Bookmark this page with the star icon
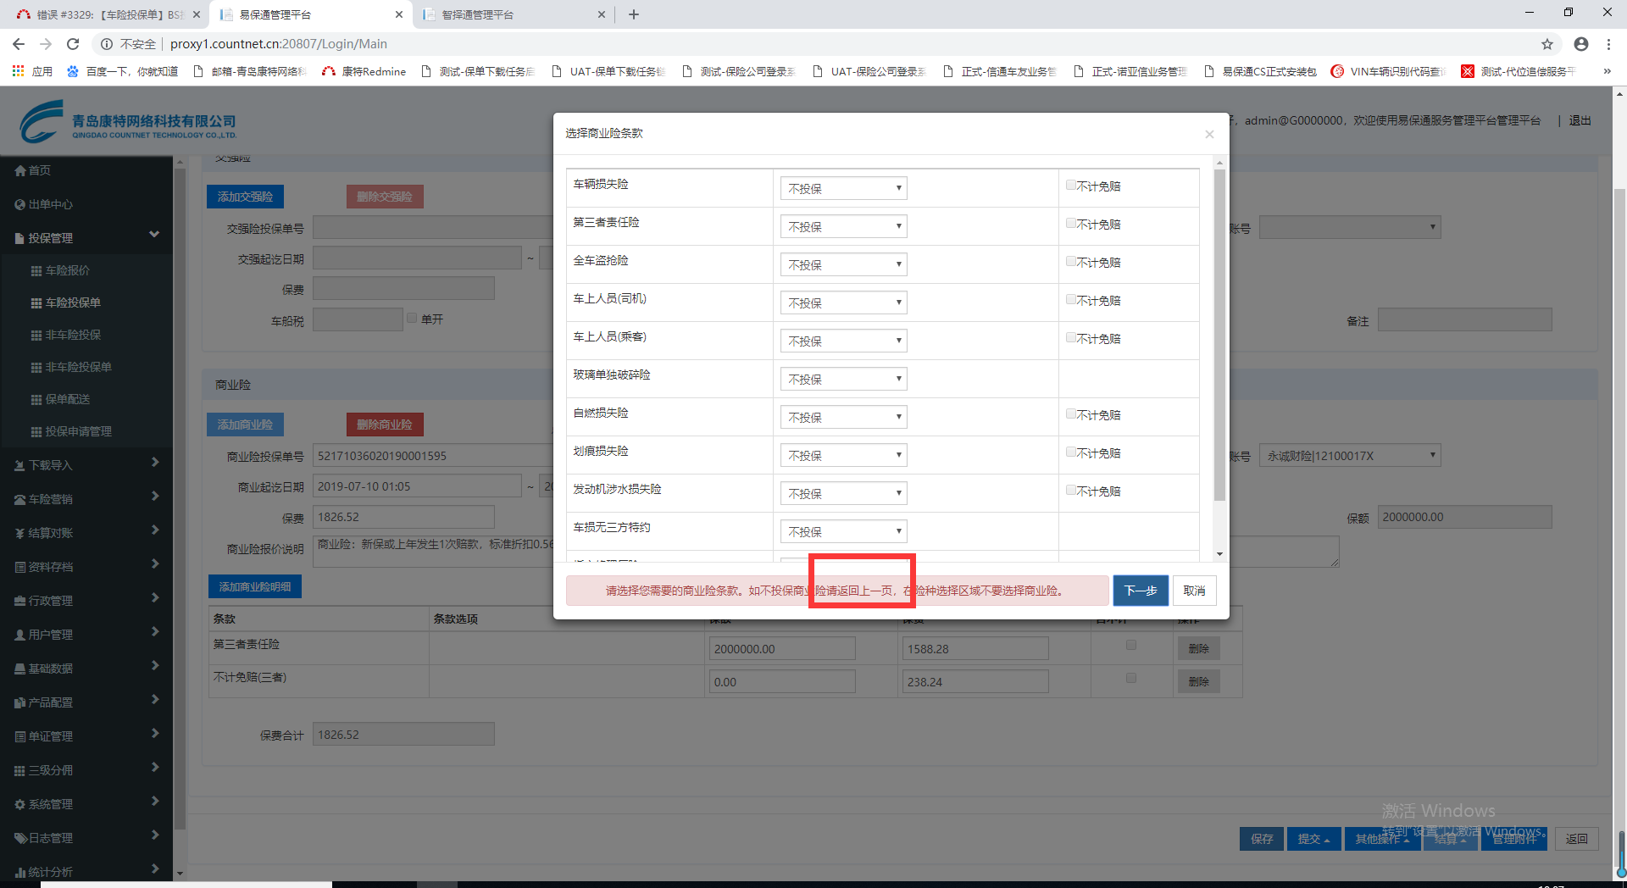The width and height of the screenshot is (1627, 888). (x=1547, y=44)
